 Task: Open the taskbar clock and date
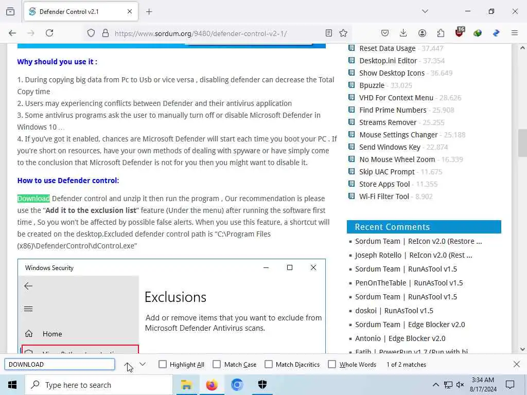tap(483, 385)
